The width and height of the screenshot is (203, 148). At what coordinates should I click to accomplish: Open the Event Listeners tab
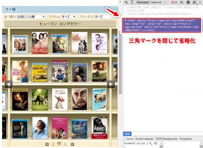[x=145, y=139]
